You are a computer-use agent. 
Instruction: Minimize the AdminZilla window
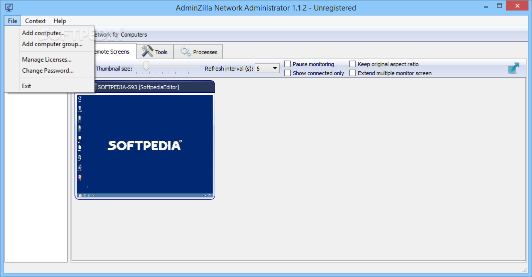pos(486,6)
